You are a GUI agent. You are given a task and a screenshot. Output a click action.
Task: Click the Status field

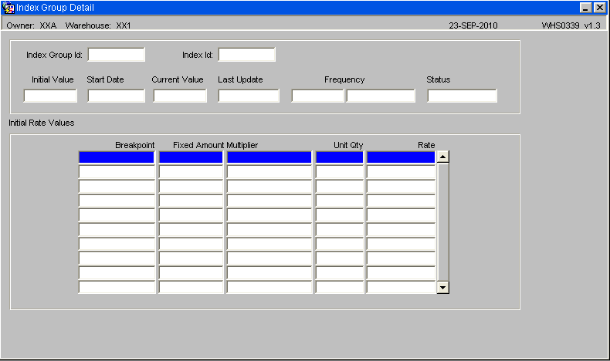[463, 96]
